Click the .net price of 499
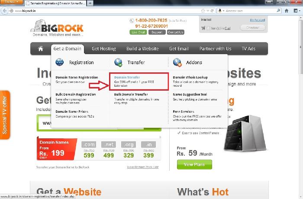 (x=109, y=155)
